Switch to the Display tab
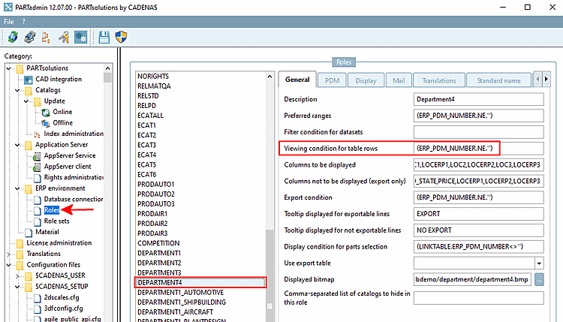Viewport: 563px width, 322px height. (x=366, y=80)
